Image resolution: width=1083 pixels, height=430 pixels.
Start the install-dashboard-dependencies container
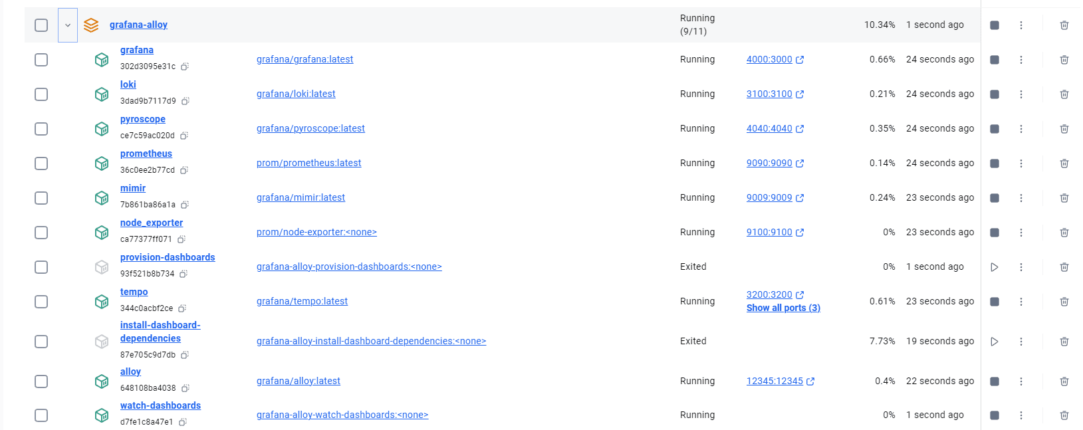click(995, 342)
